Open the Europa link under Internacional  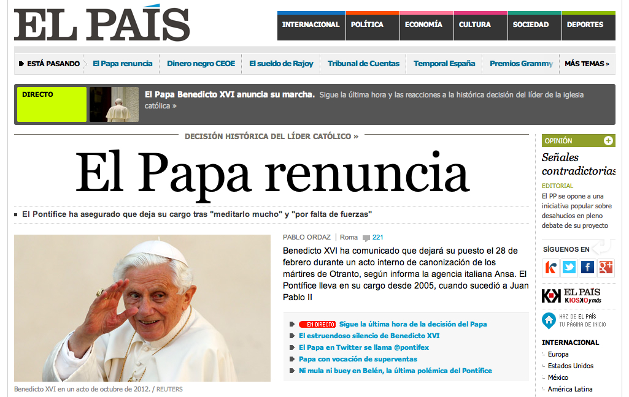click(558, 354)
